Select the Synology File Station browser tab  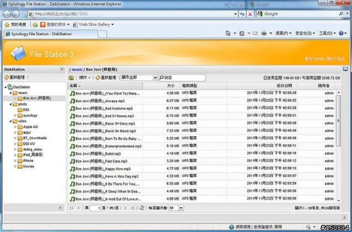[51, 34]
